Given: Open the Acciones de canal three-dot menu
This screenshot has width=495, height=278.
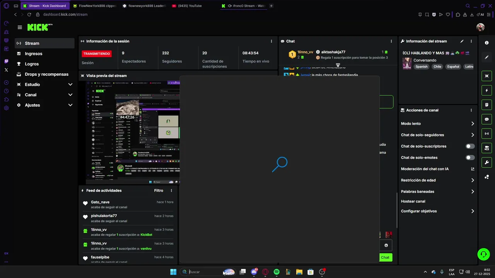Looking at the screenshot, I should 471,110.
